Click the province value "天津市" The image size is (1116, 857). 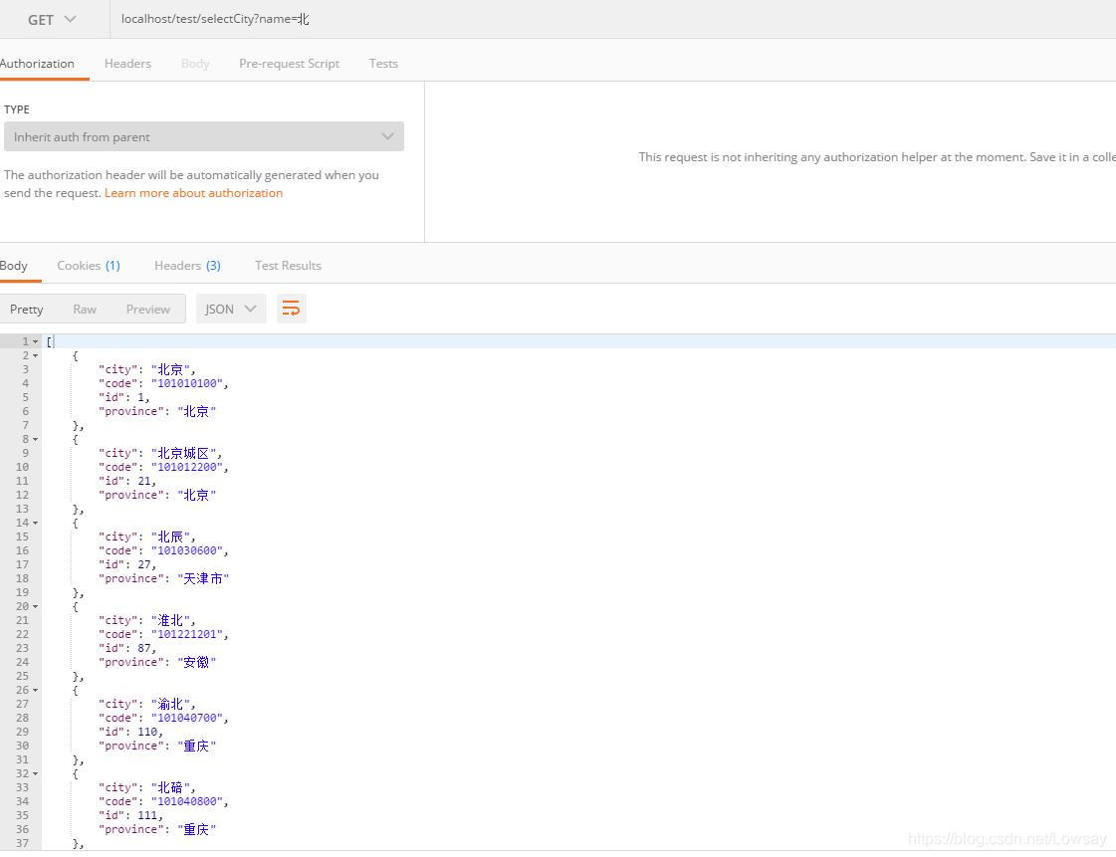[x=203, y=578]
